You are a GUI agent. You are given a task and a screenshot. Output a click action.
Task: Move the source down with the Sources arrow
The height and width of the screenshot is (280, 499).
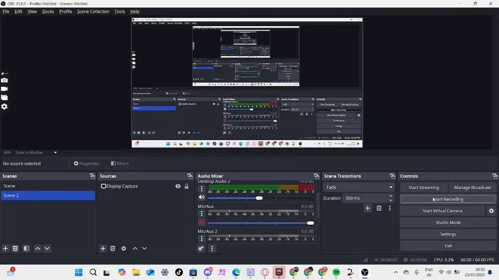pyautogui.click(x=145, y=248)
